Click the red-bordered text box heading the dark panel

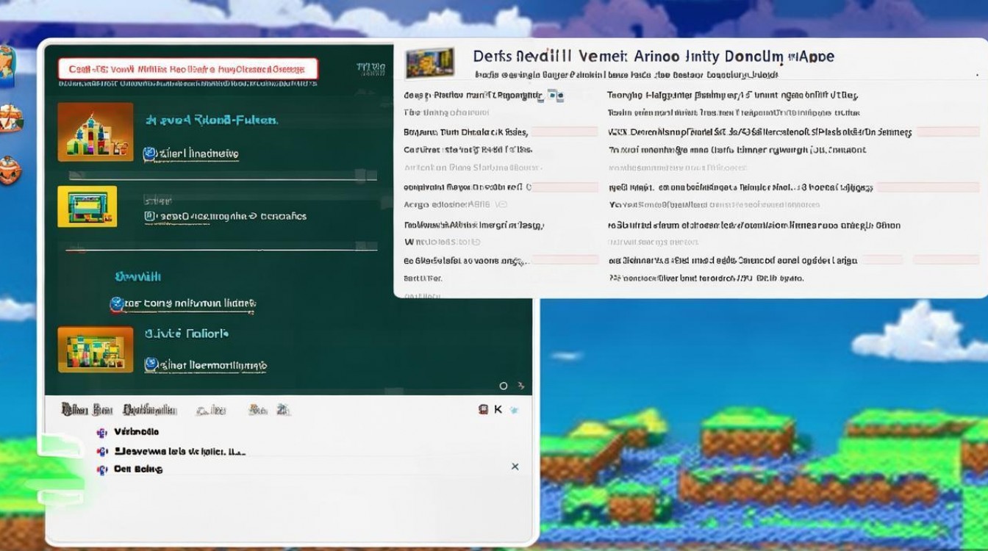(x=187, y=69)
